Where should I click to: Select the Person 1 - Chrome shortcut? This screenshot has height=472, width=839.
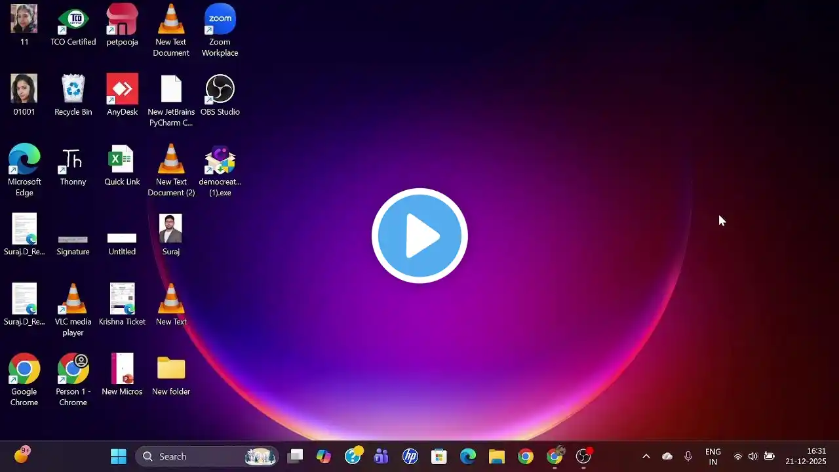click(x=73, y=380)
